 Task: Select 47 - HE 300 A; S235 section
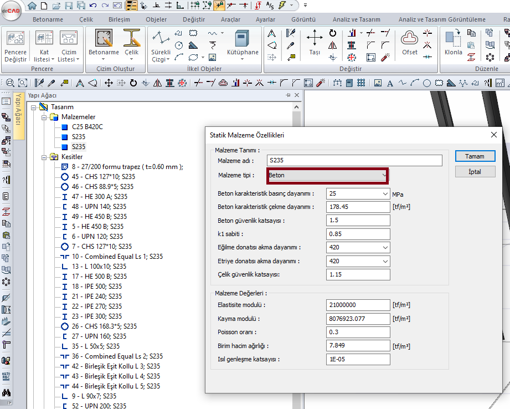(x=100, y=197)
